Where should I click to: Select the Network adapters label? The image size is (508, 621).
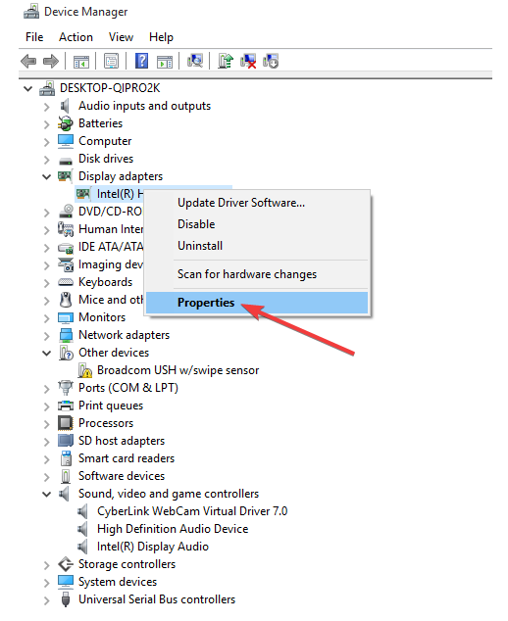[125, 335]
